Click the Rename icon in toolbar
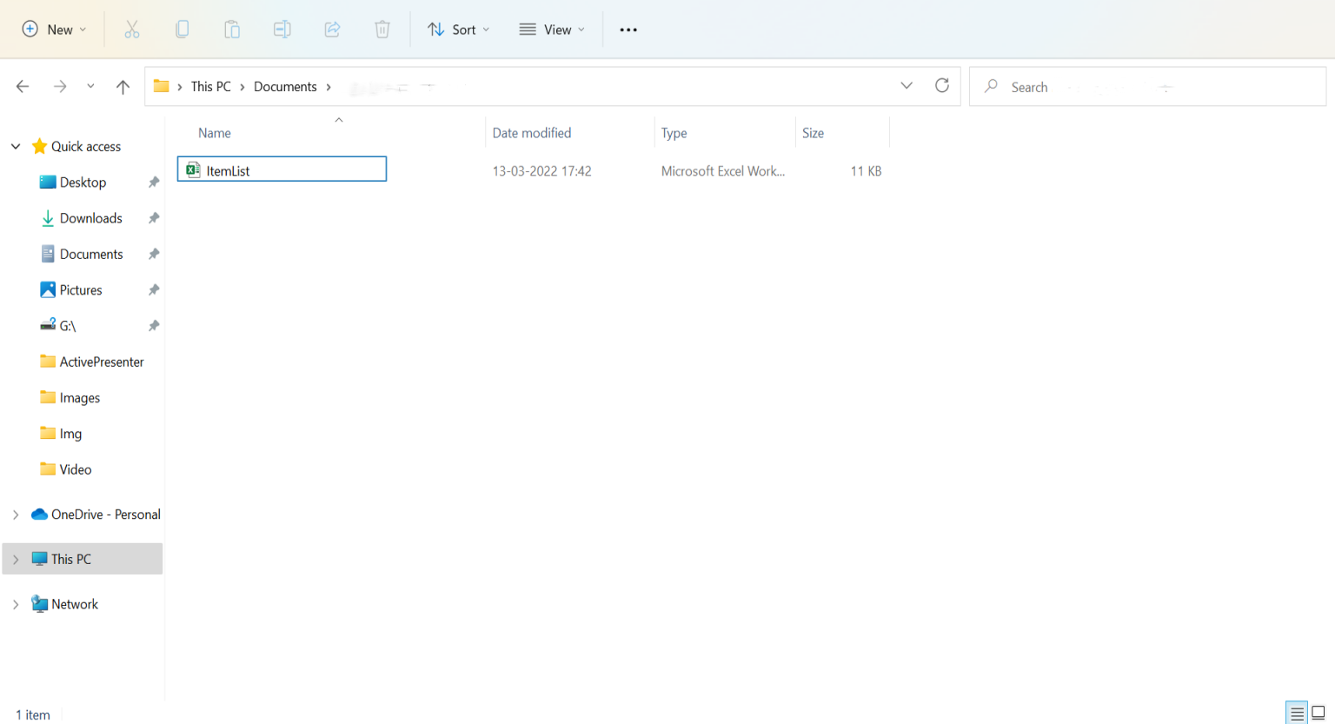 click(282, 30)
